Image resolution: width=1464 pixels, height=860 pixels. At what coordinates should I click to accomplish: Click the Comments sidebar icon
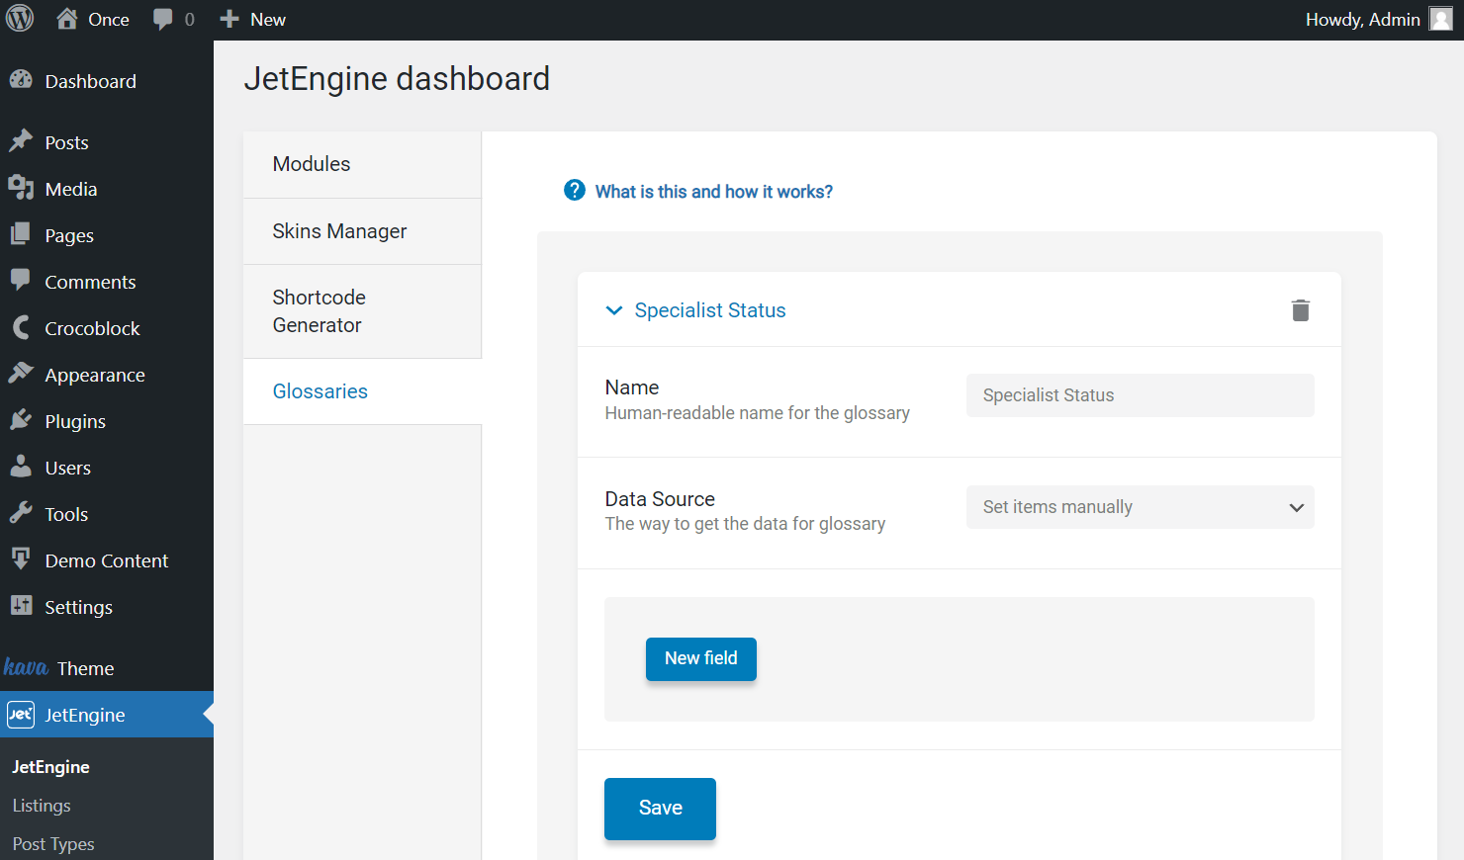click(21, 281)
